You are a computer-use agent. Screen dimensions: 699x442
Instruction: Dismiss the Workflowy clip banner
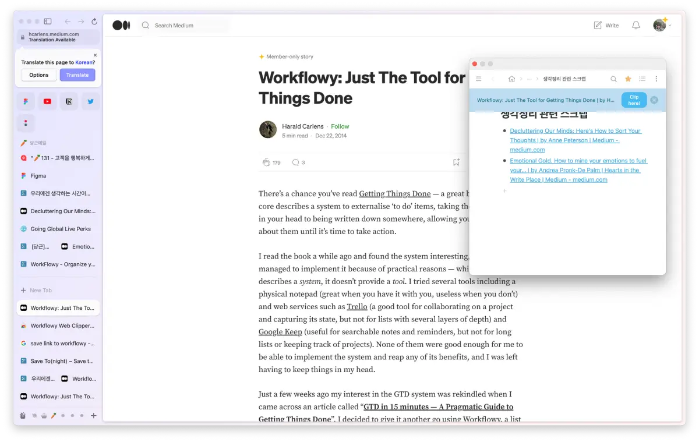pos(654,100)
